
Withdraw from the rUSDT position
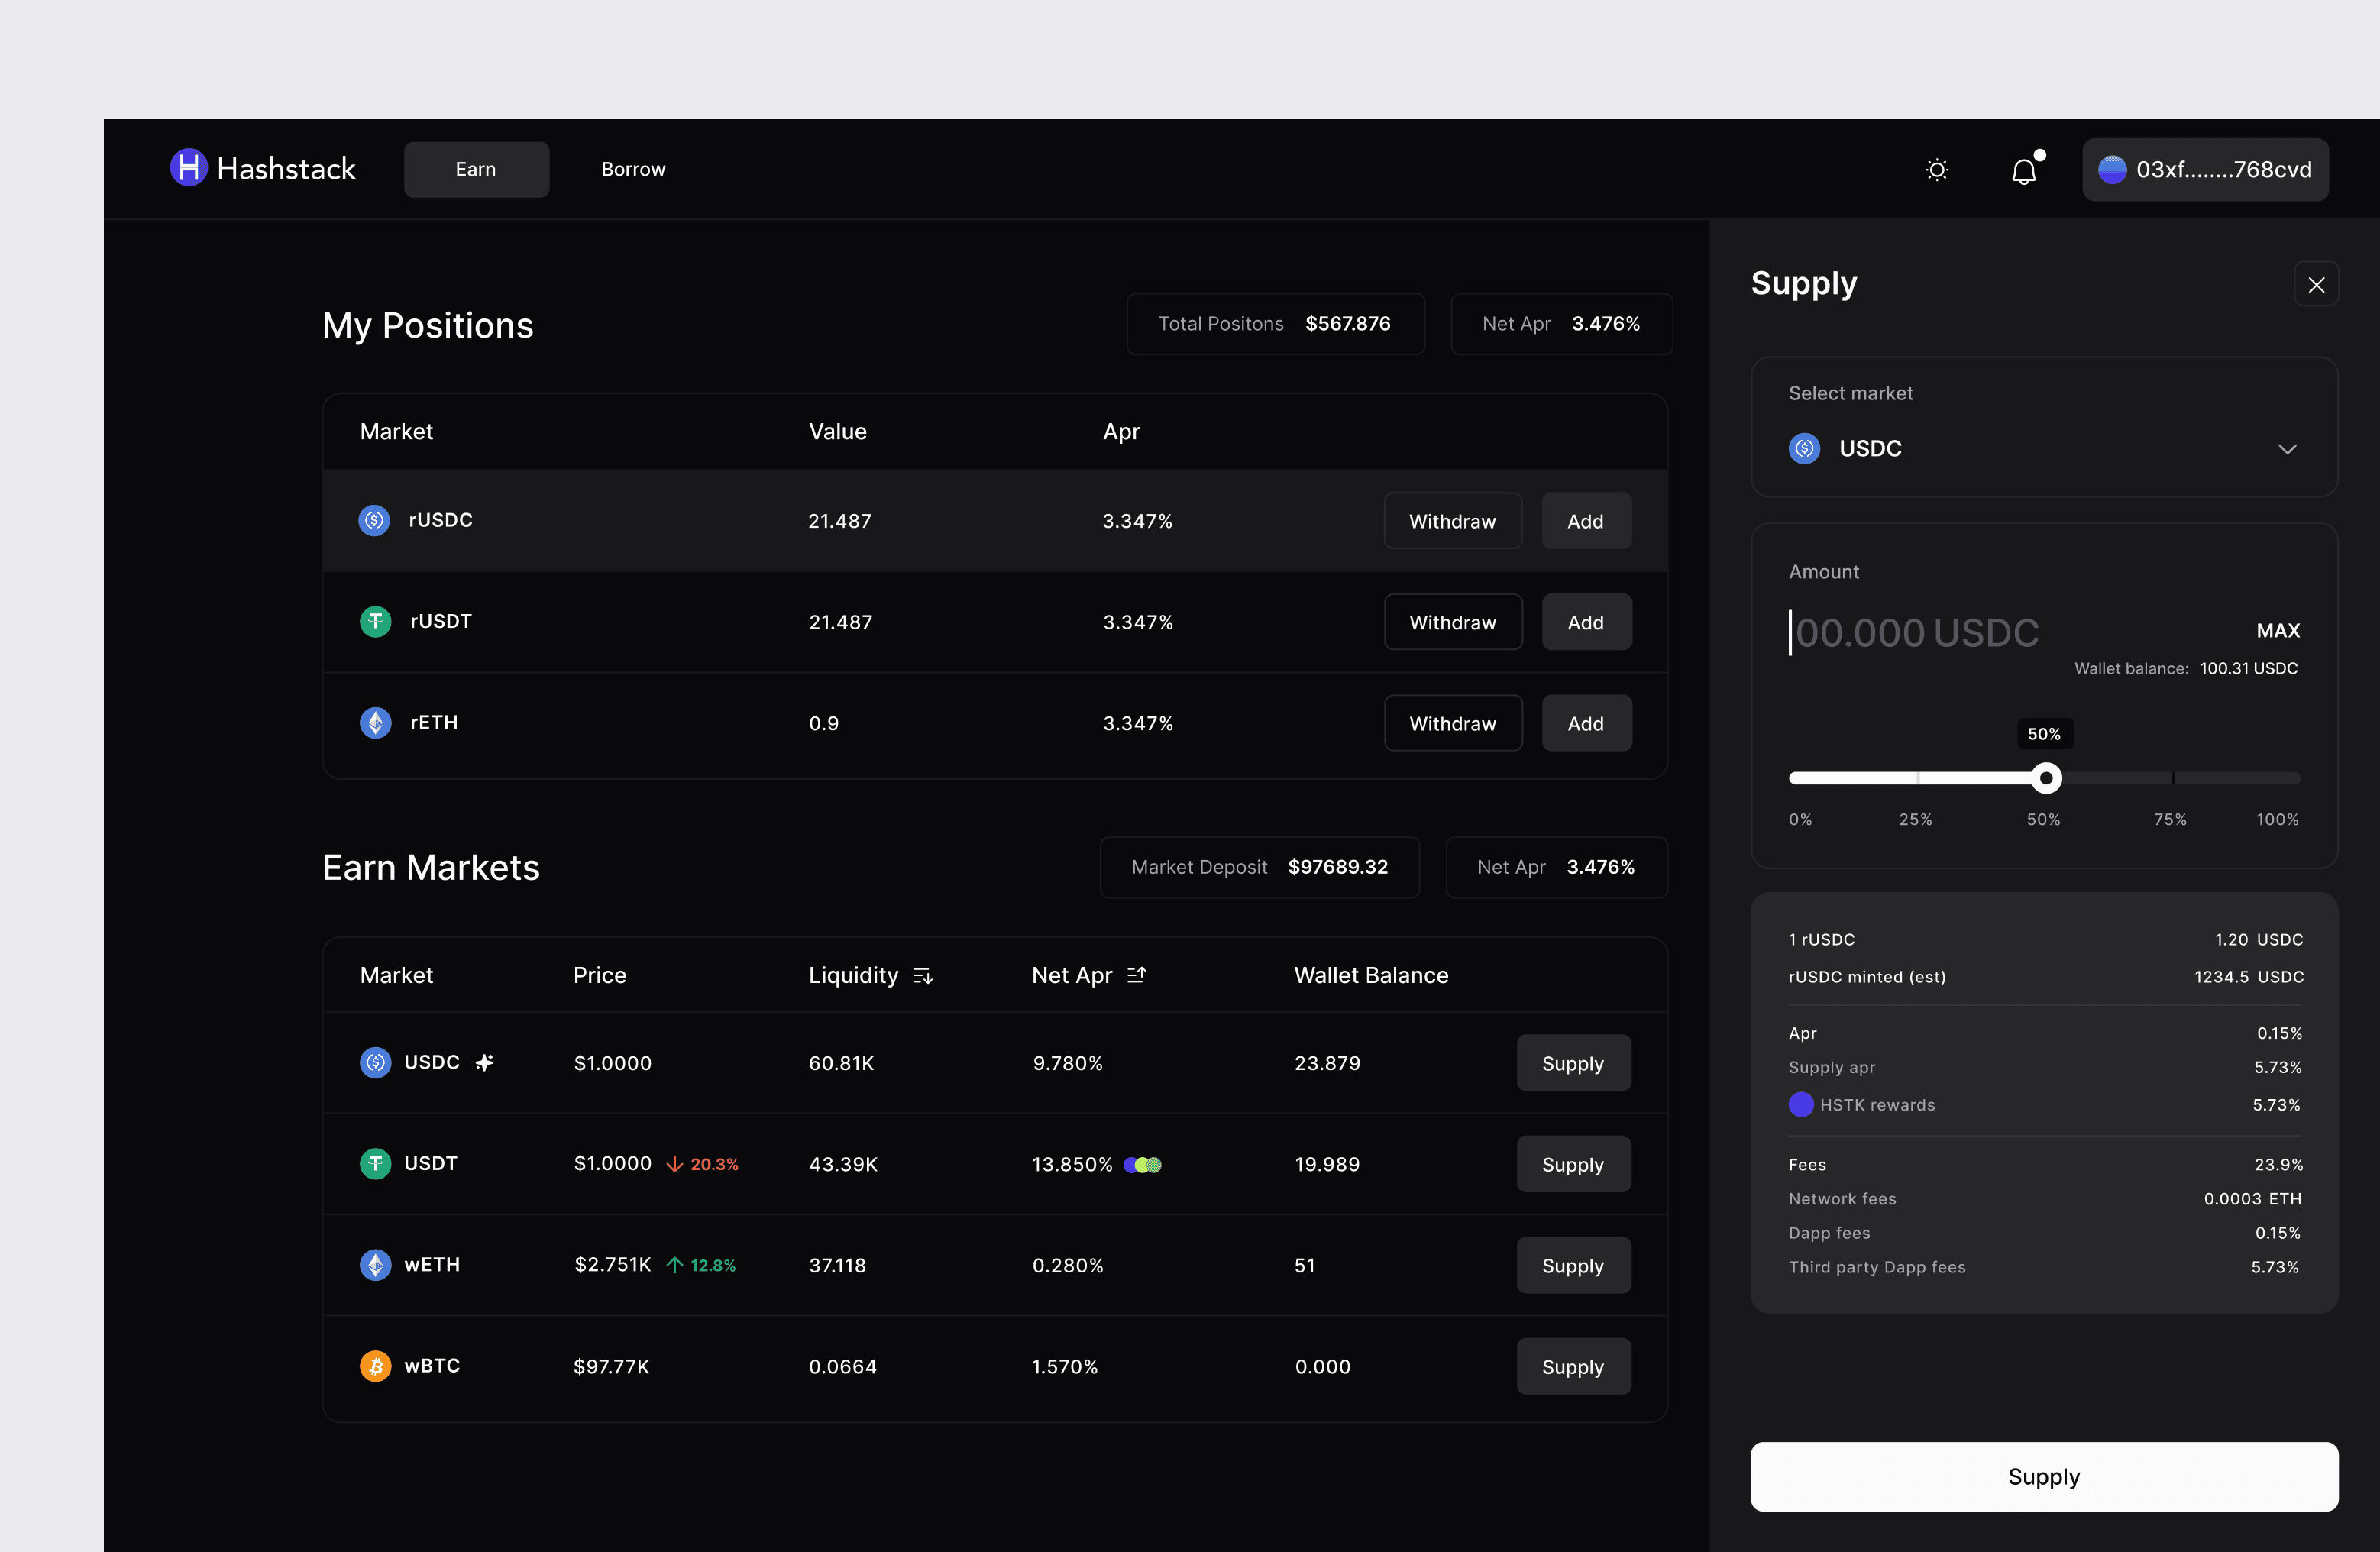click(x=1452, y=623)
